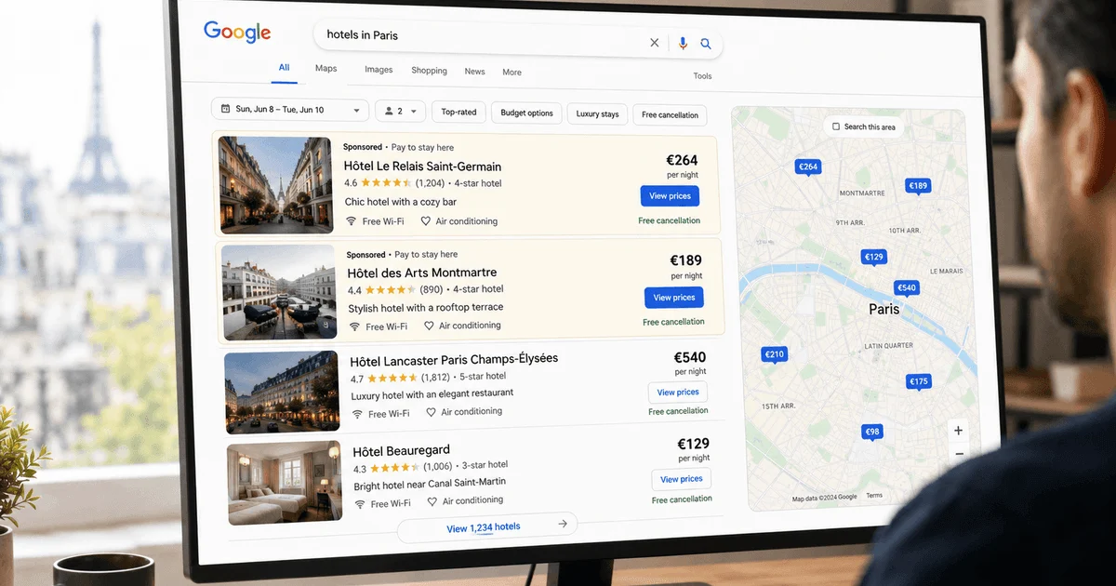
Task: Switch to the Images tab
Action: point(379,70)
